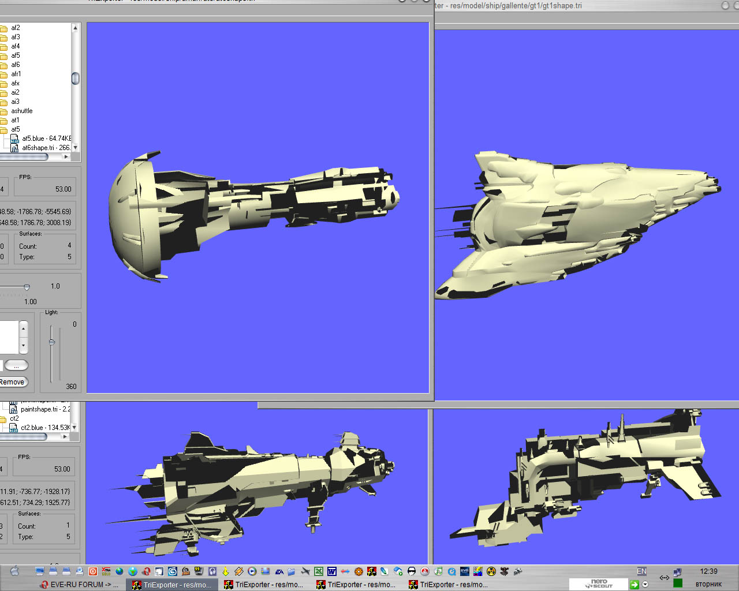Open Microsoft Word from quick launch
This screenshot has width=739, height=591.
coord(332,571)
